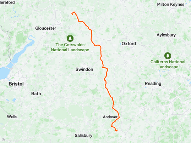Image resolution: width=191 pixels, height=143 pixels.
Task: Click the Bristol city label
Action: (16, 84)
